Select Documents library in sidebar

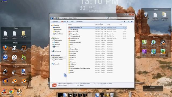(57, 40)
